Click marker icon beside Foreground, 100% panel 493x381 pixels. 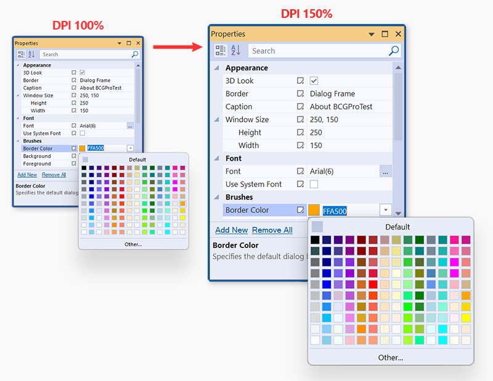click(x=74, y=163)
